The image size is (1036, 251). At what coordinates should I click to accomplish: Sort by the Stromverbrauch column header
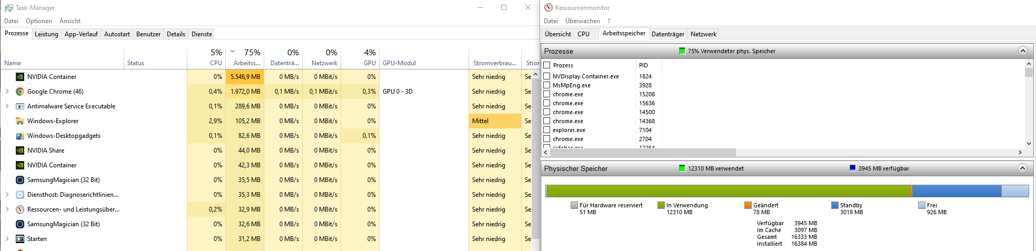coord(495,58)
